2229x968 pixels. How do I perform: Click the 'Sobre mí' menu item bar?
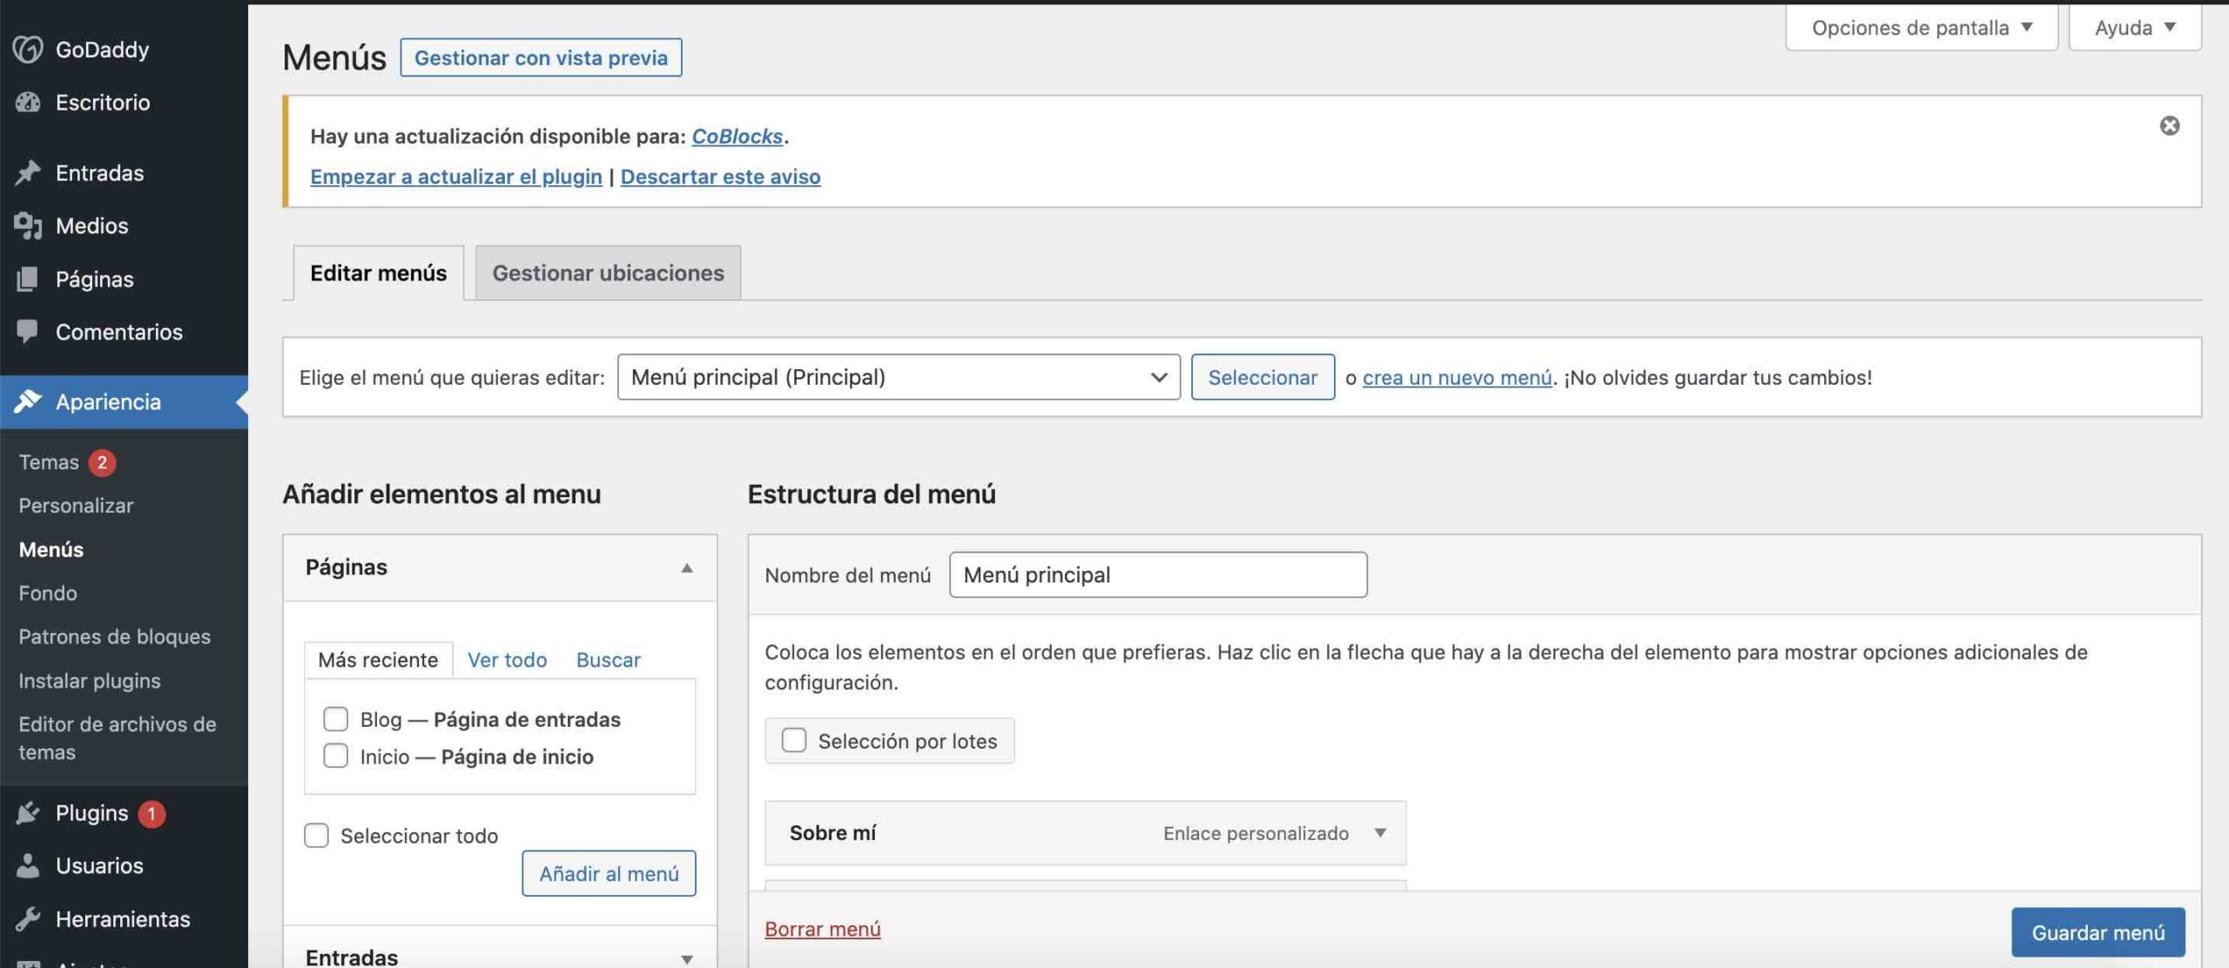coord(1085,833)
